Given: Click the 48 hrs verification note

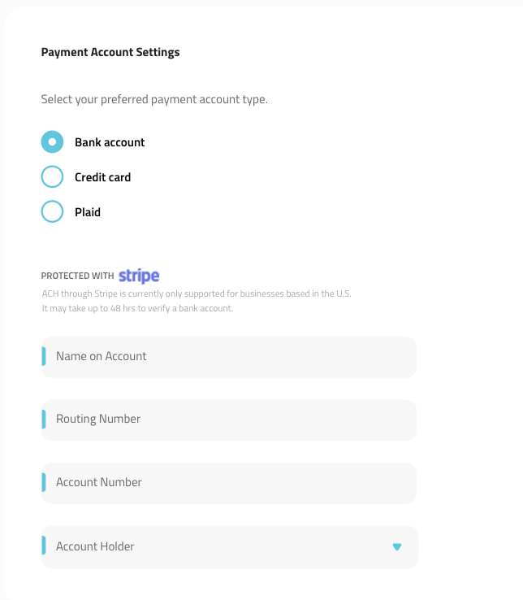Looking at the screenshot, I should [x=137, y=308].
